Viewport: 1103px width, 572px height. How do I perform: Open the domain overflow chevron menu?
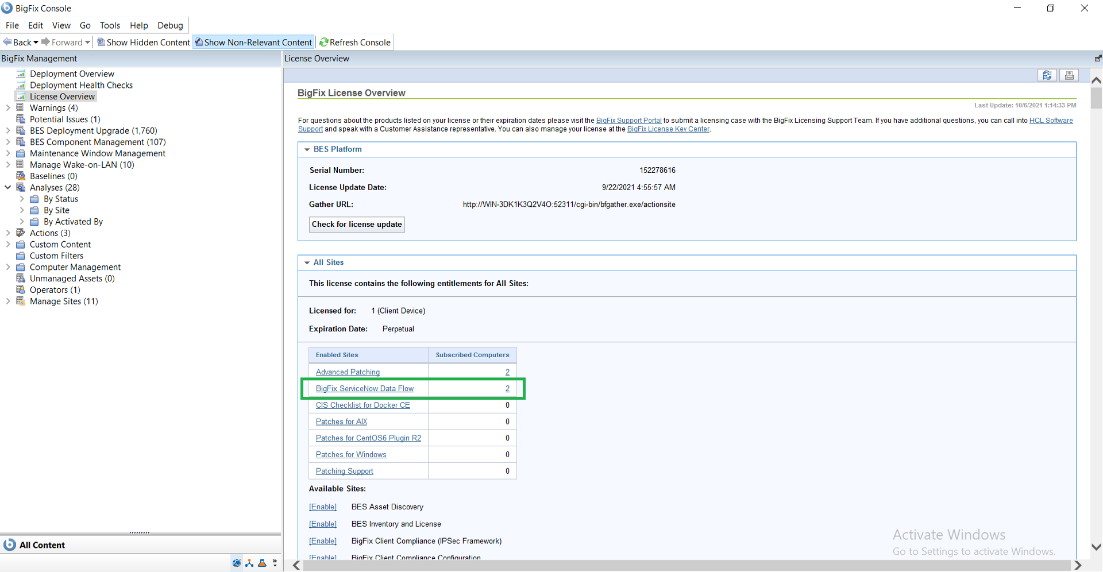click(275, 563)
